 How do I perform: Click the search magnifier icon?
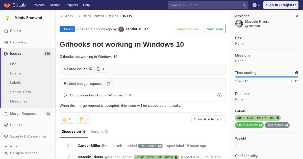(x=244, y=5)
